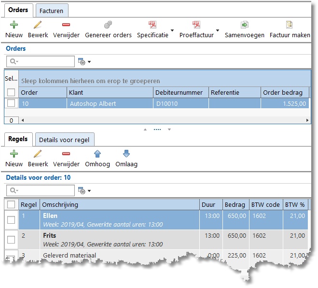Click the Omschrijving column header

pos(119,204)
